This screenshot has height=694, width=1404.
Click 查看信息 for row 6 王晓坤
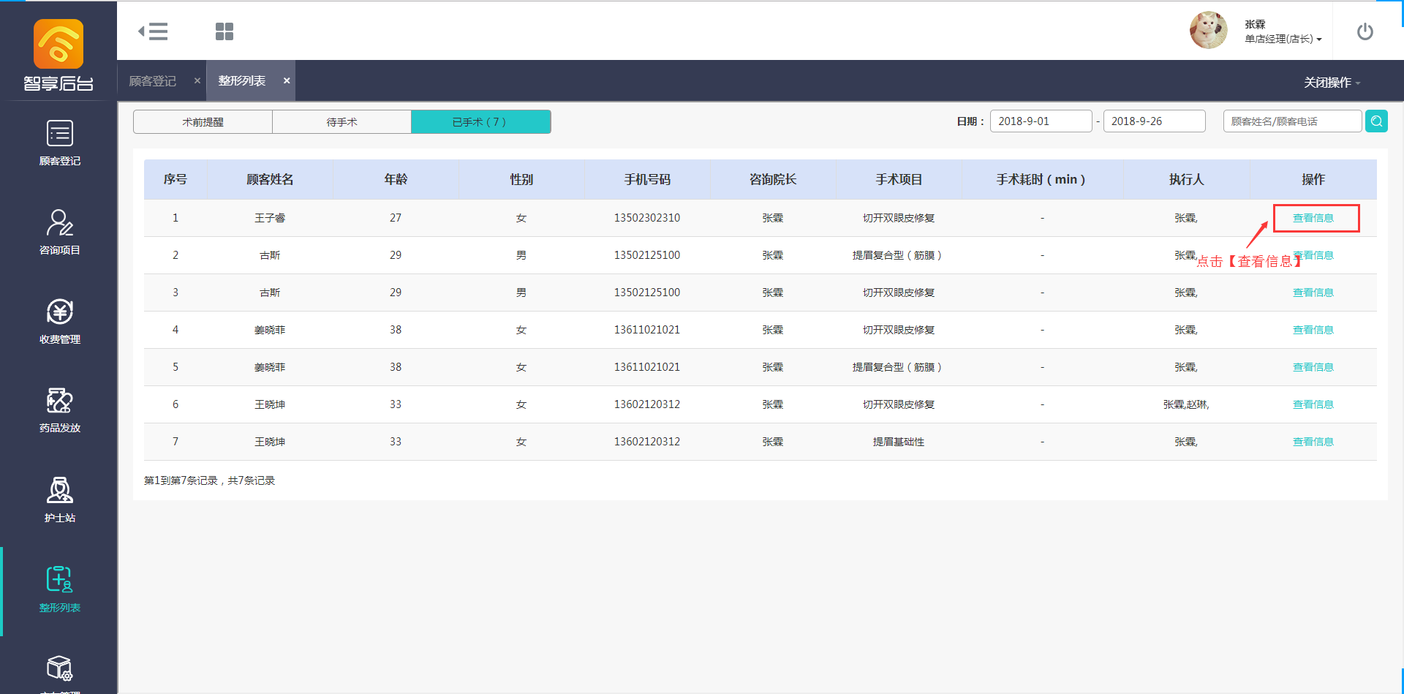pyautogui.click(x=1313, y=404)
